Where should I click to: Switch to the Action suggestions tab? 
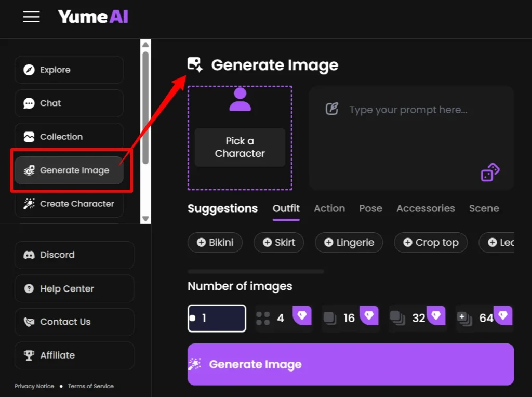(x=329, y=208)
